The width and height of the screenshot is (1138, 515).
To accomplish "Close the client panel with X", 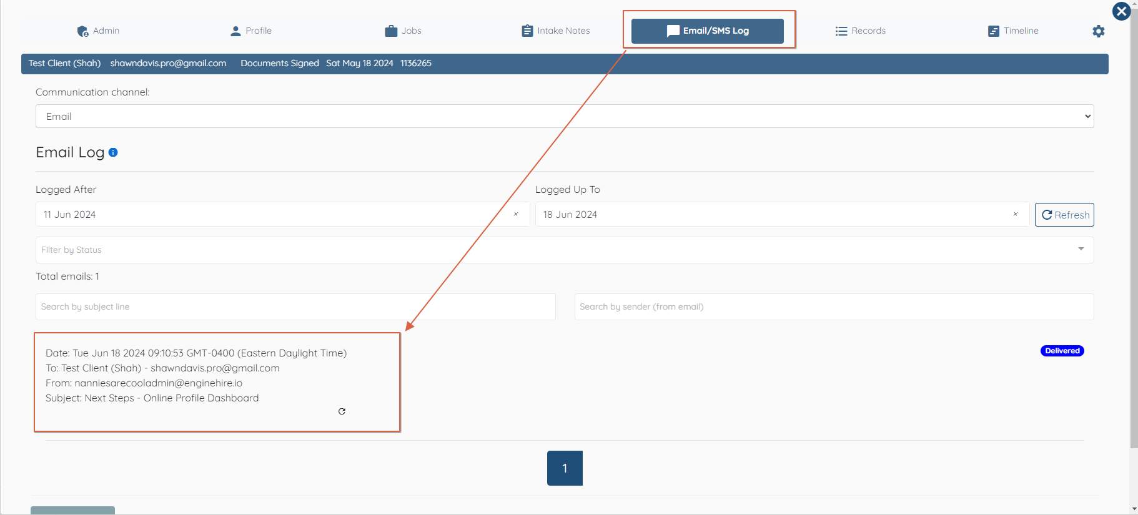I will pos(1122,11).
